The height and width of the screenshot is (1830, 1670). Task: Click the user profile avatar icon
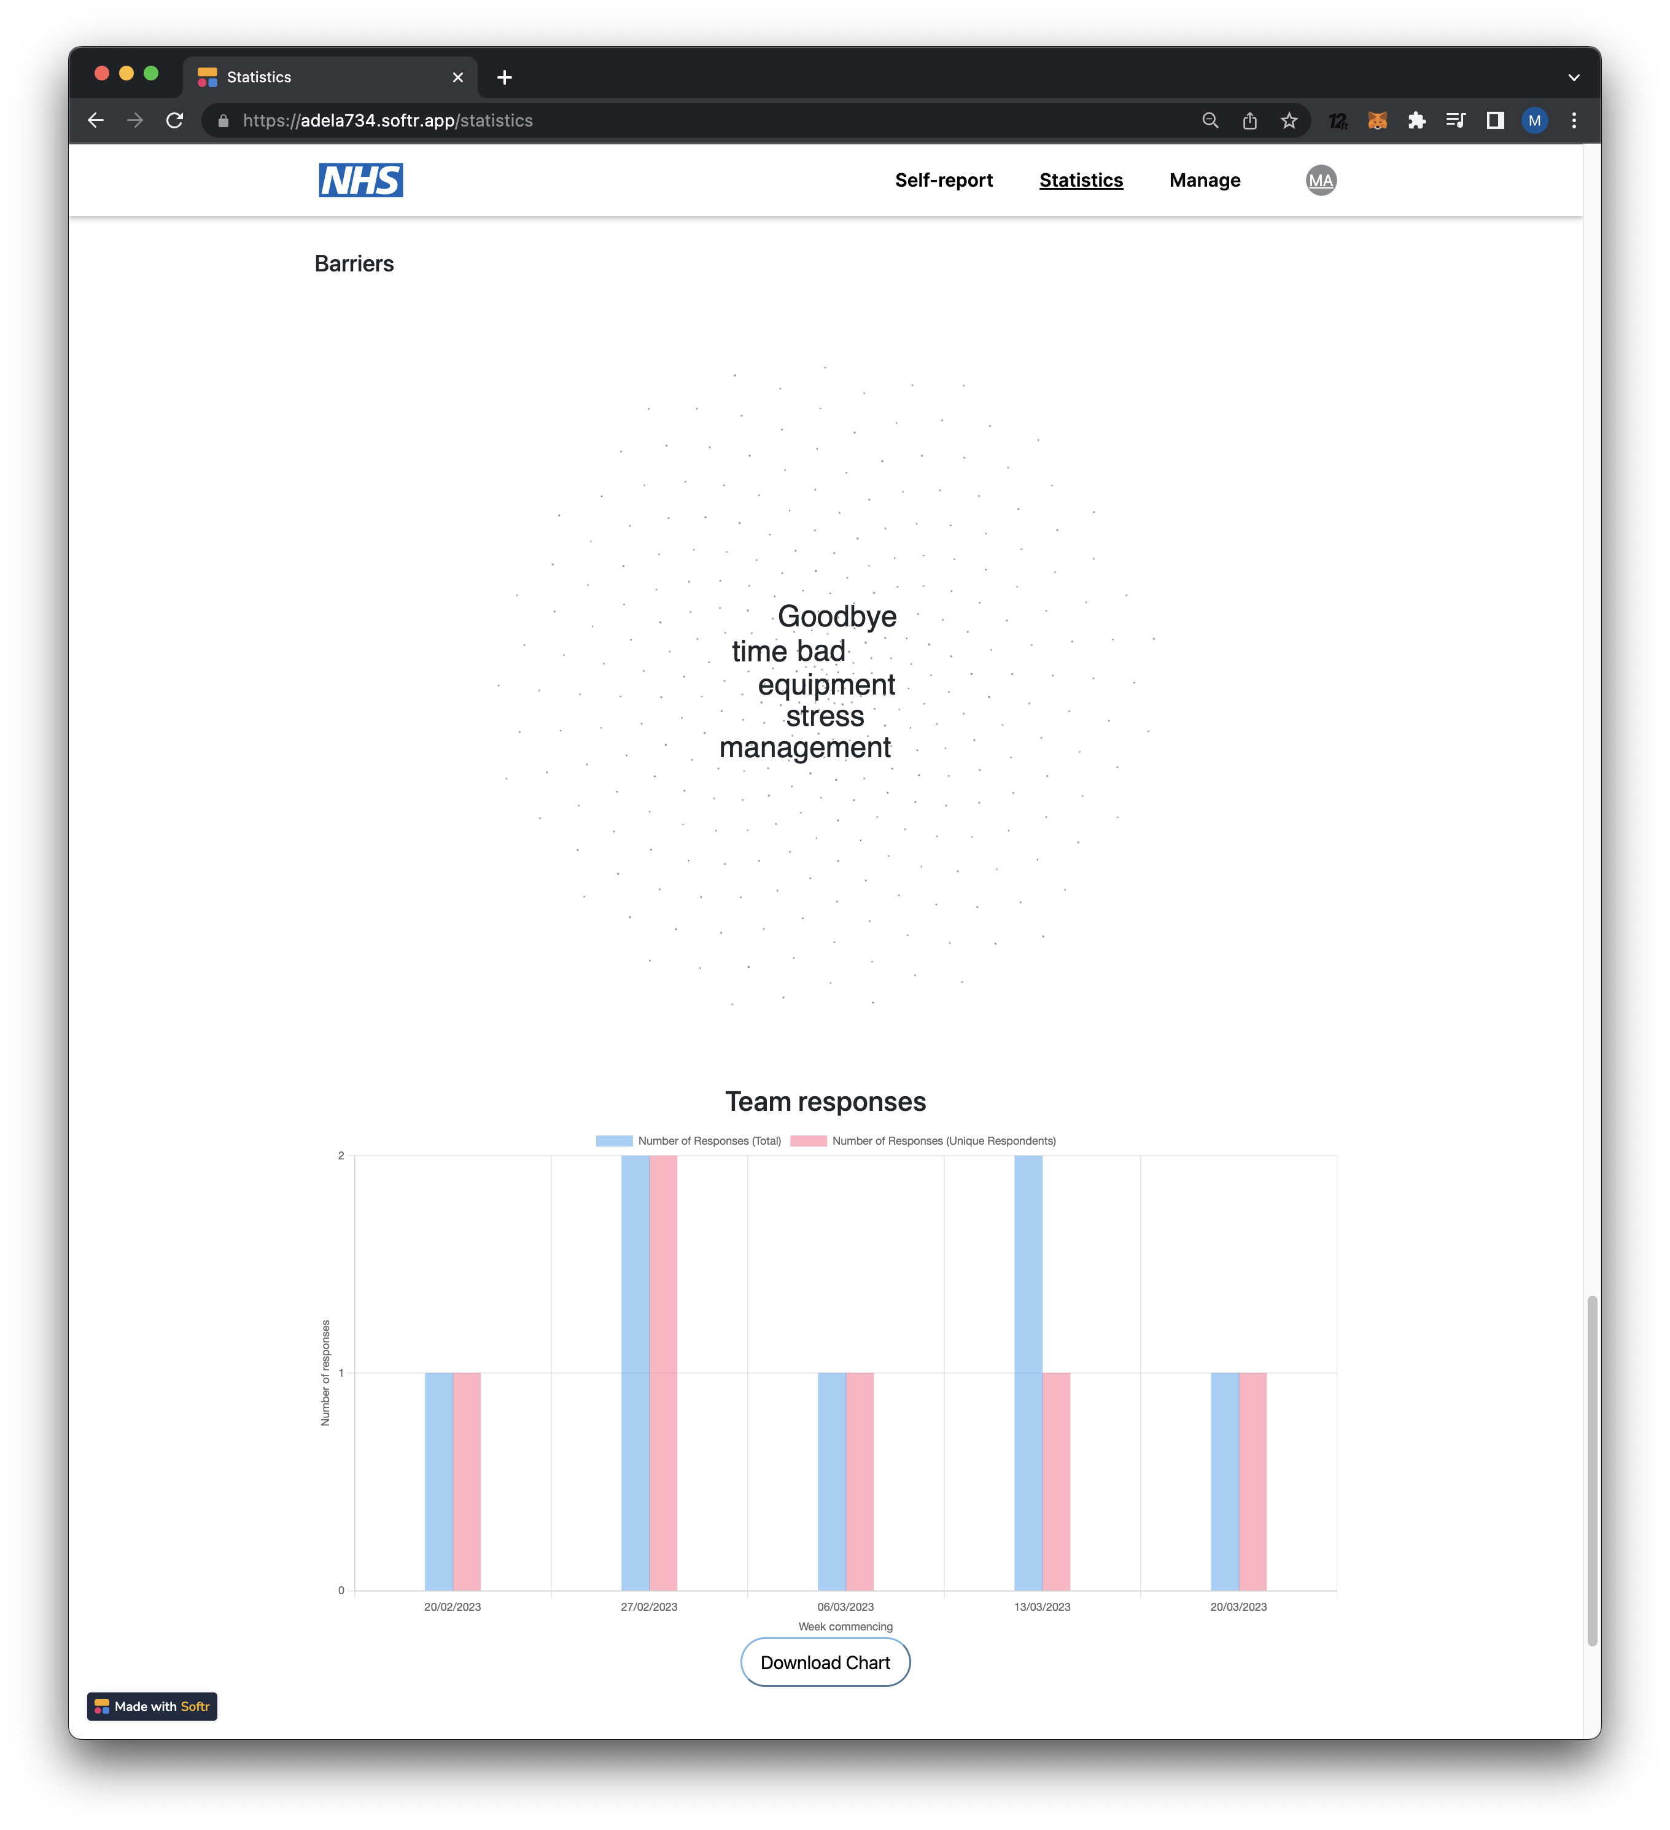tap(1321, 180)
